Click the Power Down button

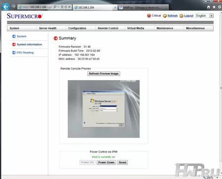click(106, 162)
